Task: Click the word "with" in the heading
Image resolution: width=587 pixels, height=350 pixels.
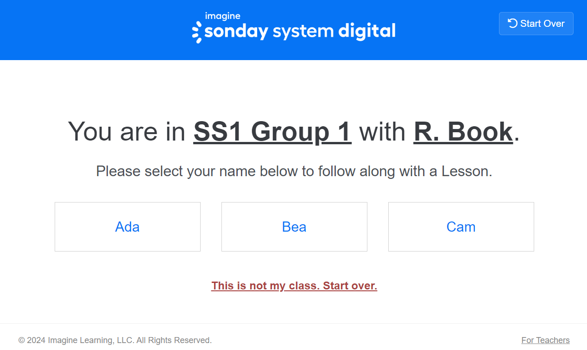Action: pyautogui.click(x=382, y=132)
